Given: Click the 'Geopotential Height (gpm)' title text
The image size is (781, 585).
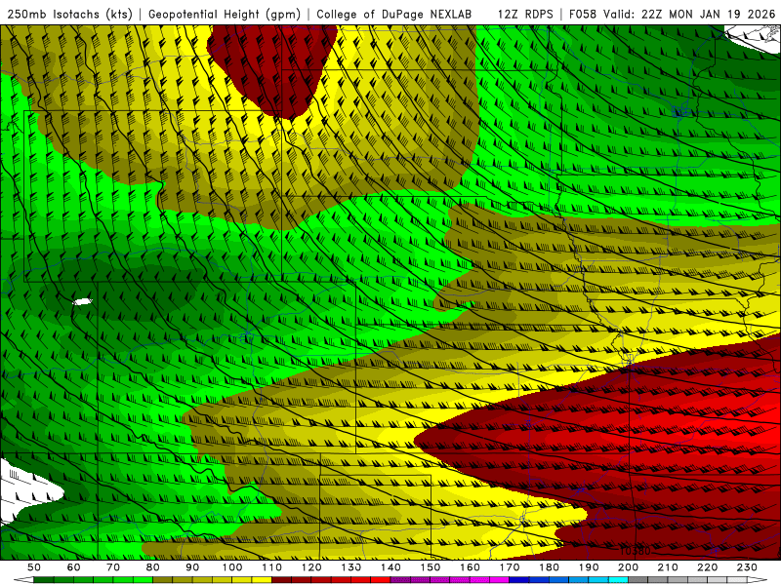Looking at the screenshot, I should [x=225, y=14].
